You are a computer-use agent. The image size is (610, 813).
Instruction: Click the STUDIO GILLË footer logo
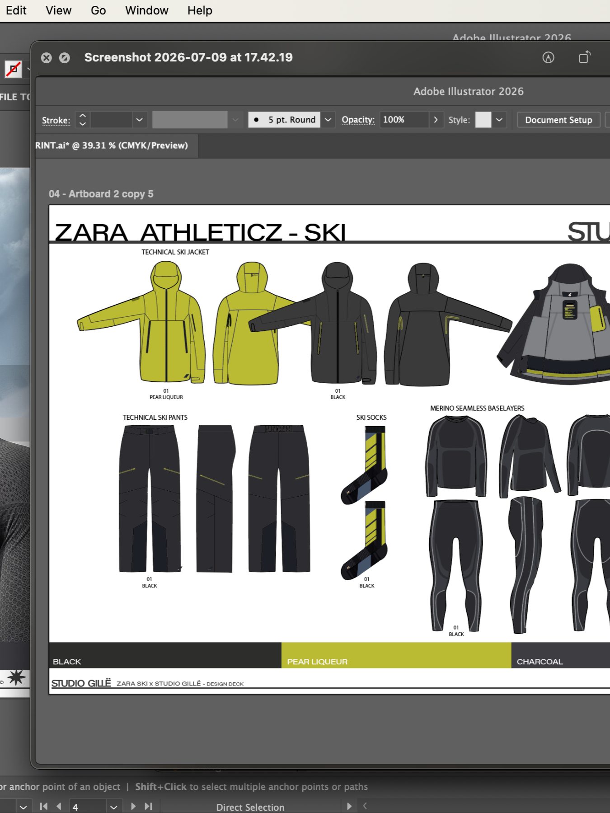point(81,683)
